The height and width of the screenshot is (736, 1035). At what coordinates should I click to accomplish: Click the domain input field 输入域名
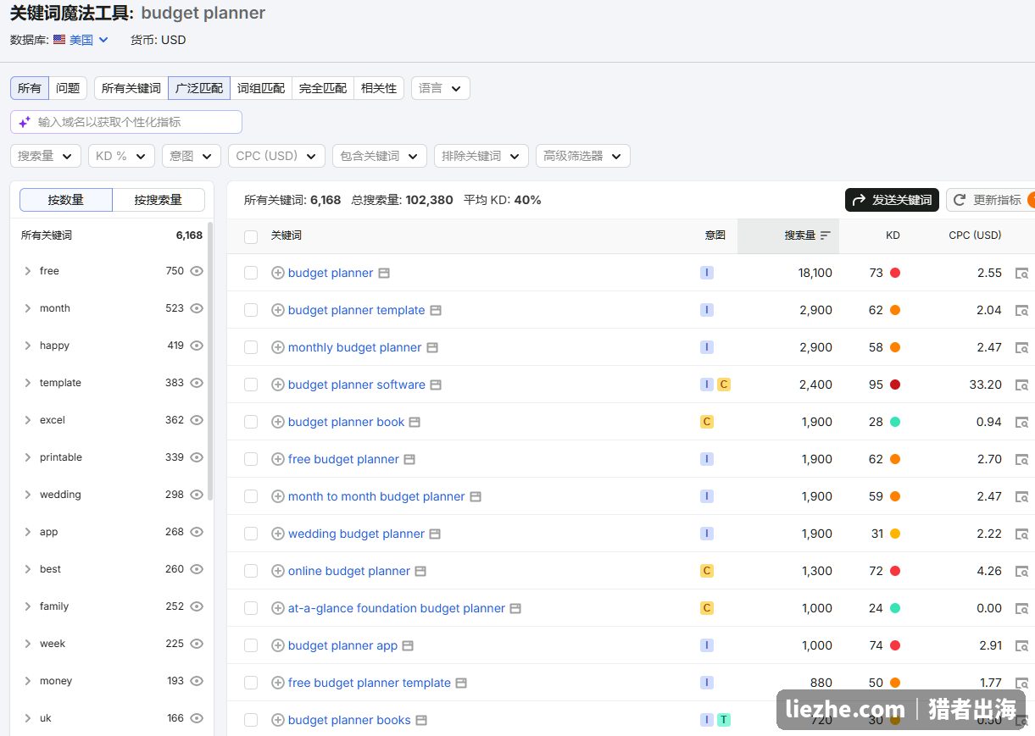click(126, 122)
